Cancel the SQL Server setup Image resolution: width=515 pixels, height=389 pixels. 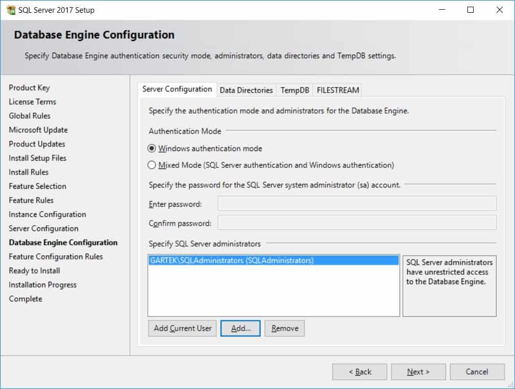tap(477, 372)
